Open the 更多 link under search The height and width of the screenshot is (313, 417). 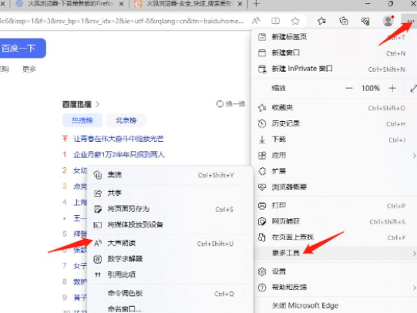[29, 69]
